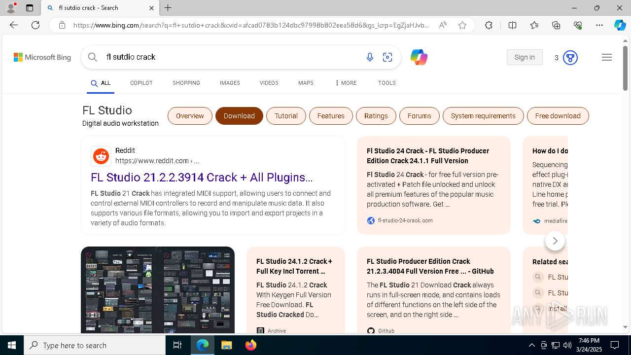Switch to SHOPPING tab

click(x=186, y=83)
